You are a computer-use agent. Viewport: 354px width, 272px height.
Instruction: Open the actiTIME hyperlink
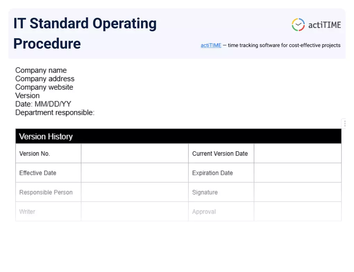[x=211, y=45]
